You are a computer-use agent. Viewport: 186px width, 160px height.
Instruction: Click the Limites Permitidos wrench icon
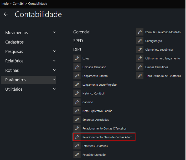pyautogui.click(x=140, y=67)
